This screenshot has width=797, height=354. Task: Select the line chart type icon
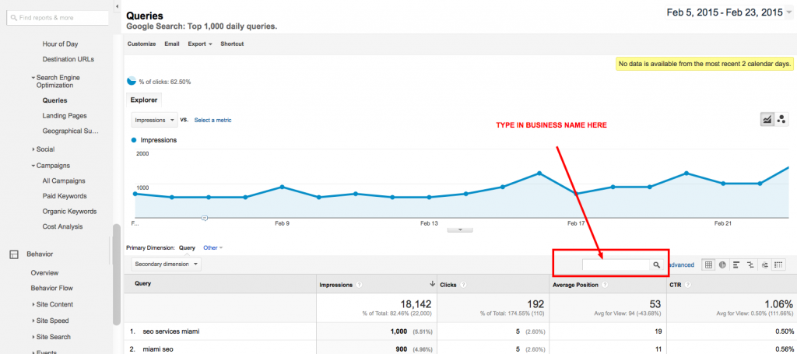point(767,119)
